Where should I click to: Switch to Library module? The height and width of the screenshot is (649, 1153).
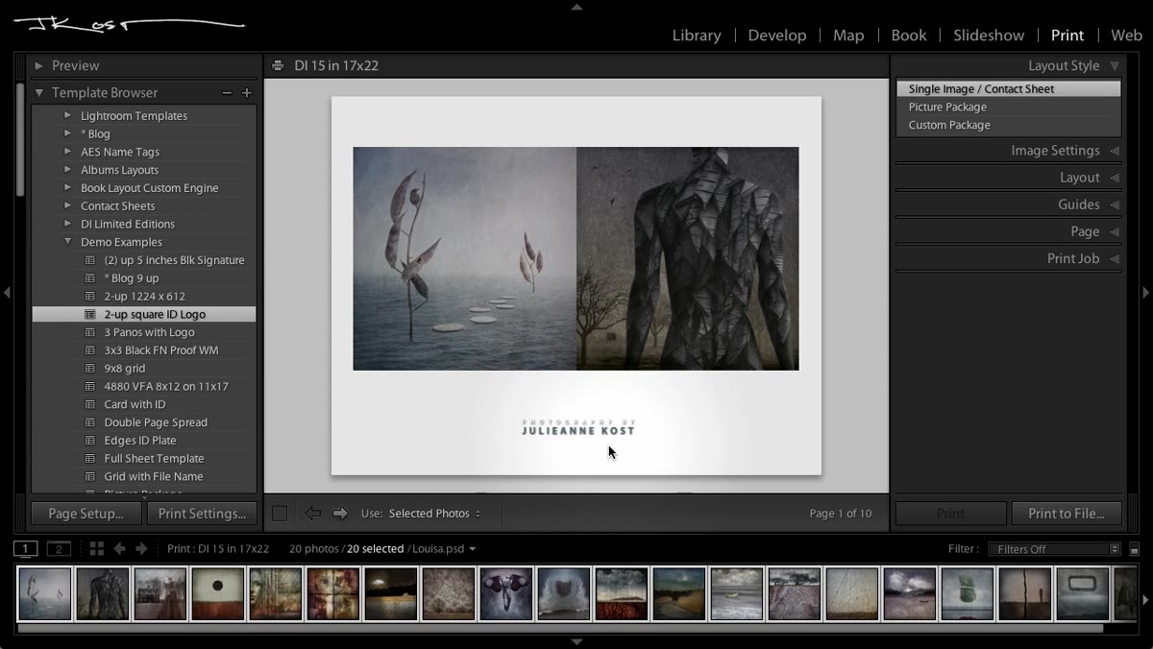(x=697, y=36)
